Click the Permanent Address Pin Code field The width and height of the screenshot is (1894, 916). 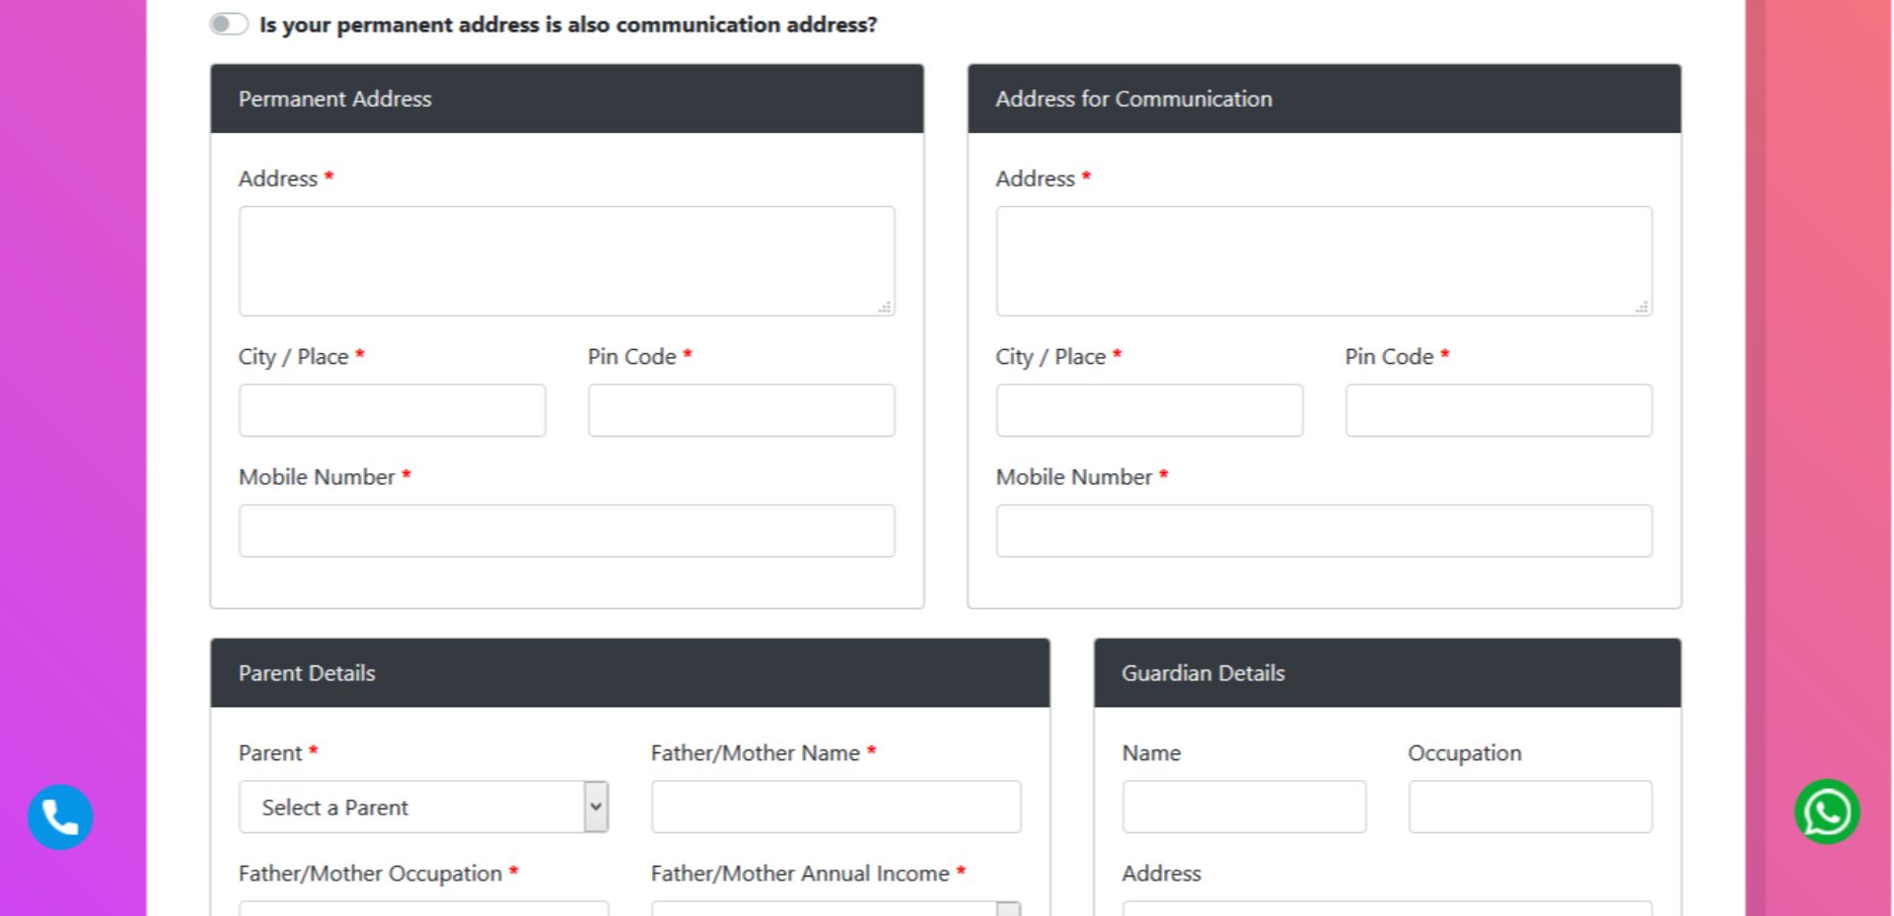(741, 410)
